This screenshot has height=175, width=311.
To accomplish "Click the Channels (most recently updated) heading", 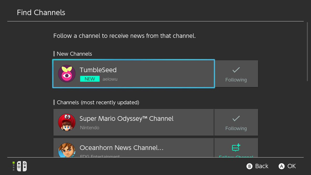I will pyautogui.click(x=98, y=103).
